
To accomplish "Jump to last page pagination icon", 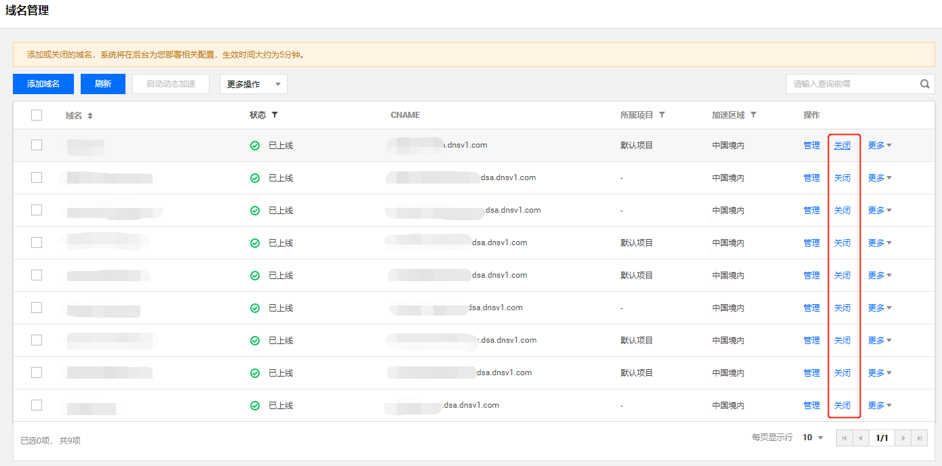I will pos(920,438).
